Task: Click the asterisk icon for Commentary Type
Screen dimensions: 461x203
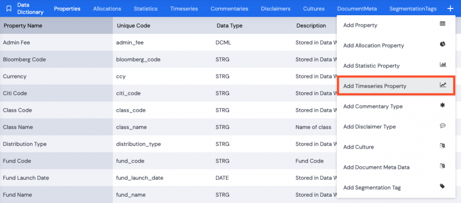Action: point(443,105)
